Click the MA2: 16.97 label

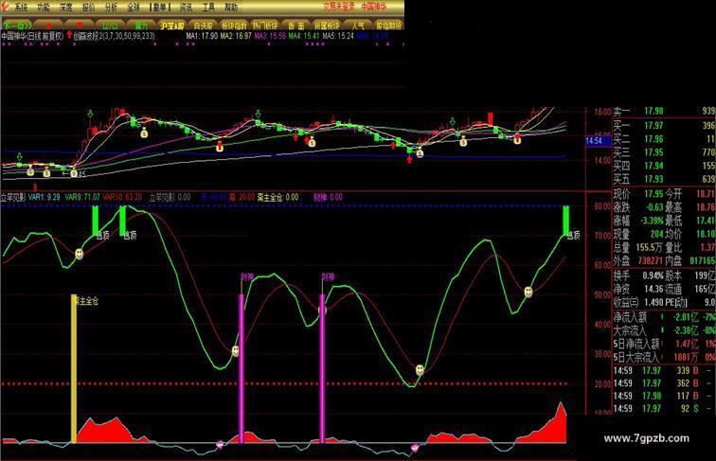[x=236, y=36]
